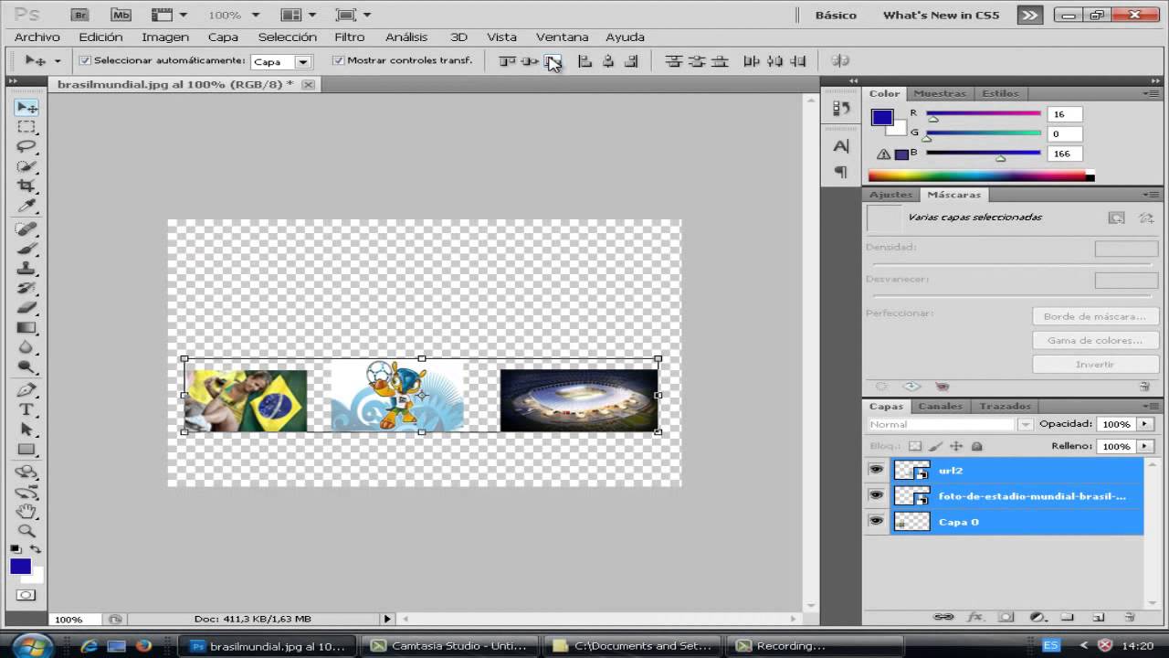This screenshot has height=658, width=1169.
Task: Select the Rectangle shape tool
Action: pos(26,450)
